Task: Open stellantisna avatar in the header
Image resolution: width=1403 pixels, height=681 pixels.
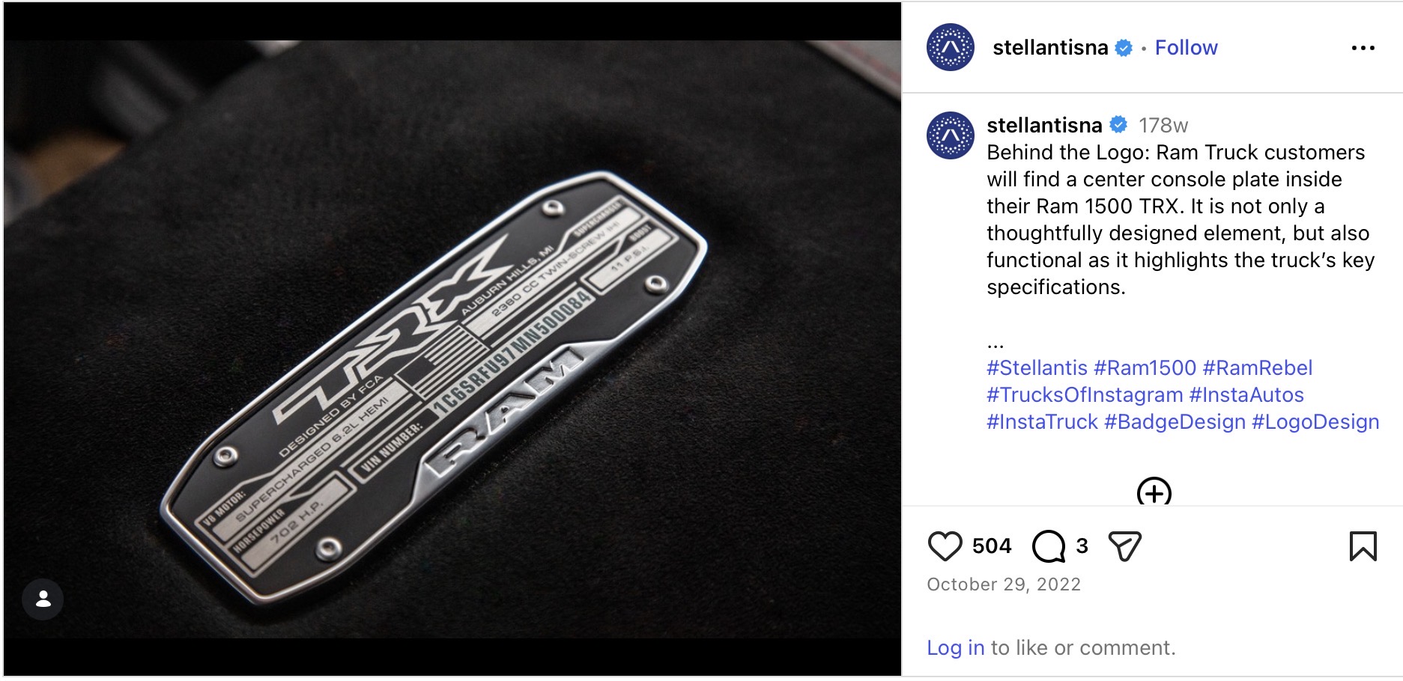Action: tap(951, 47)
